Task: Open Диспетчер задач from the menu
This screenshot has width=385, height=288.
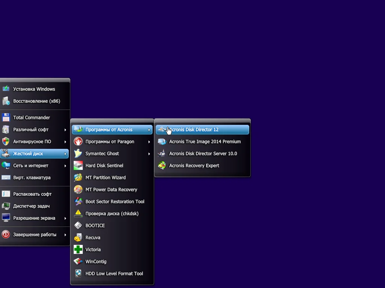Action: click(31, 206)
